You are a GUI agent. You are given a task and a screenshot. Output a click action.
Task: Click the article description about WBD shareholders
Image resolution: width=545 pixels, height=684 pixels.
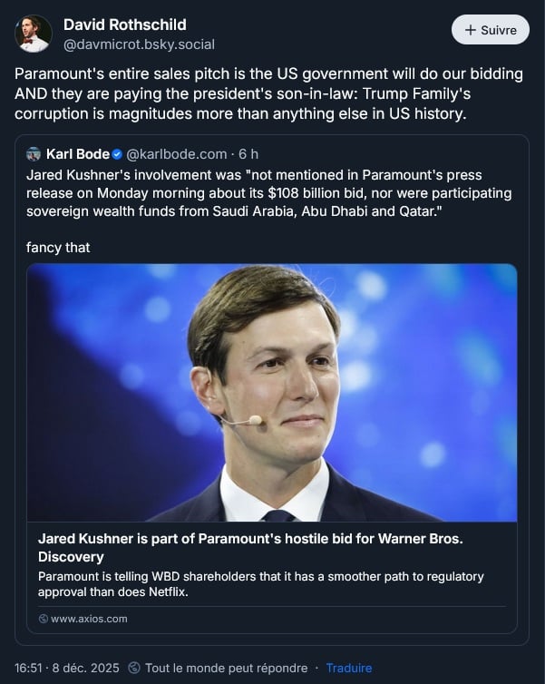click(x=261, y=584)
